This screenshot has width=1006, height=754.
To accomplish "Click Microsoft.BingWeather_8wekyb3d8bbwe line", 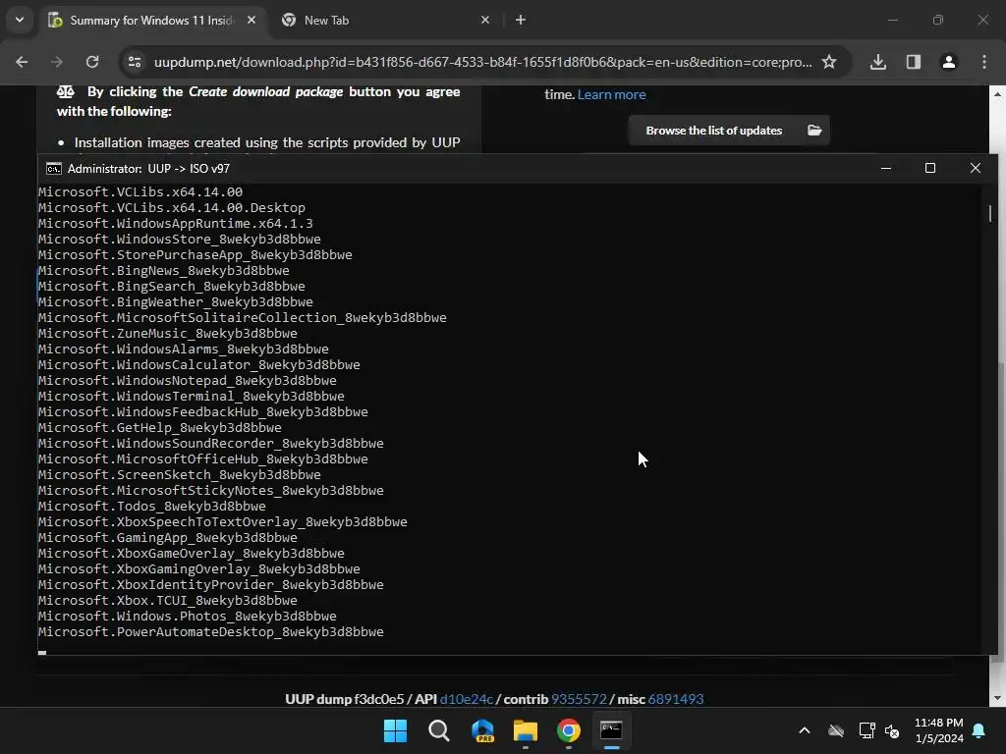I will coord(175,302).
